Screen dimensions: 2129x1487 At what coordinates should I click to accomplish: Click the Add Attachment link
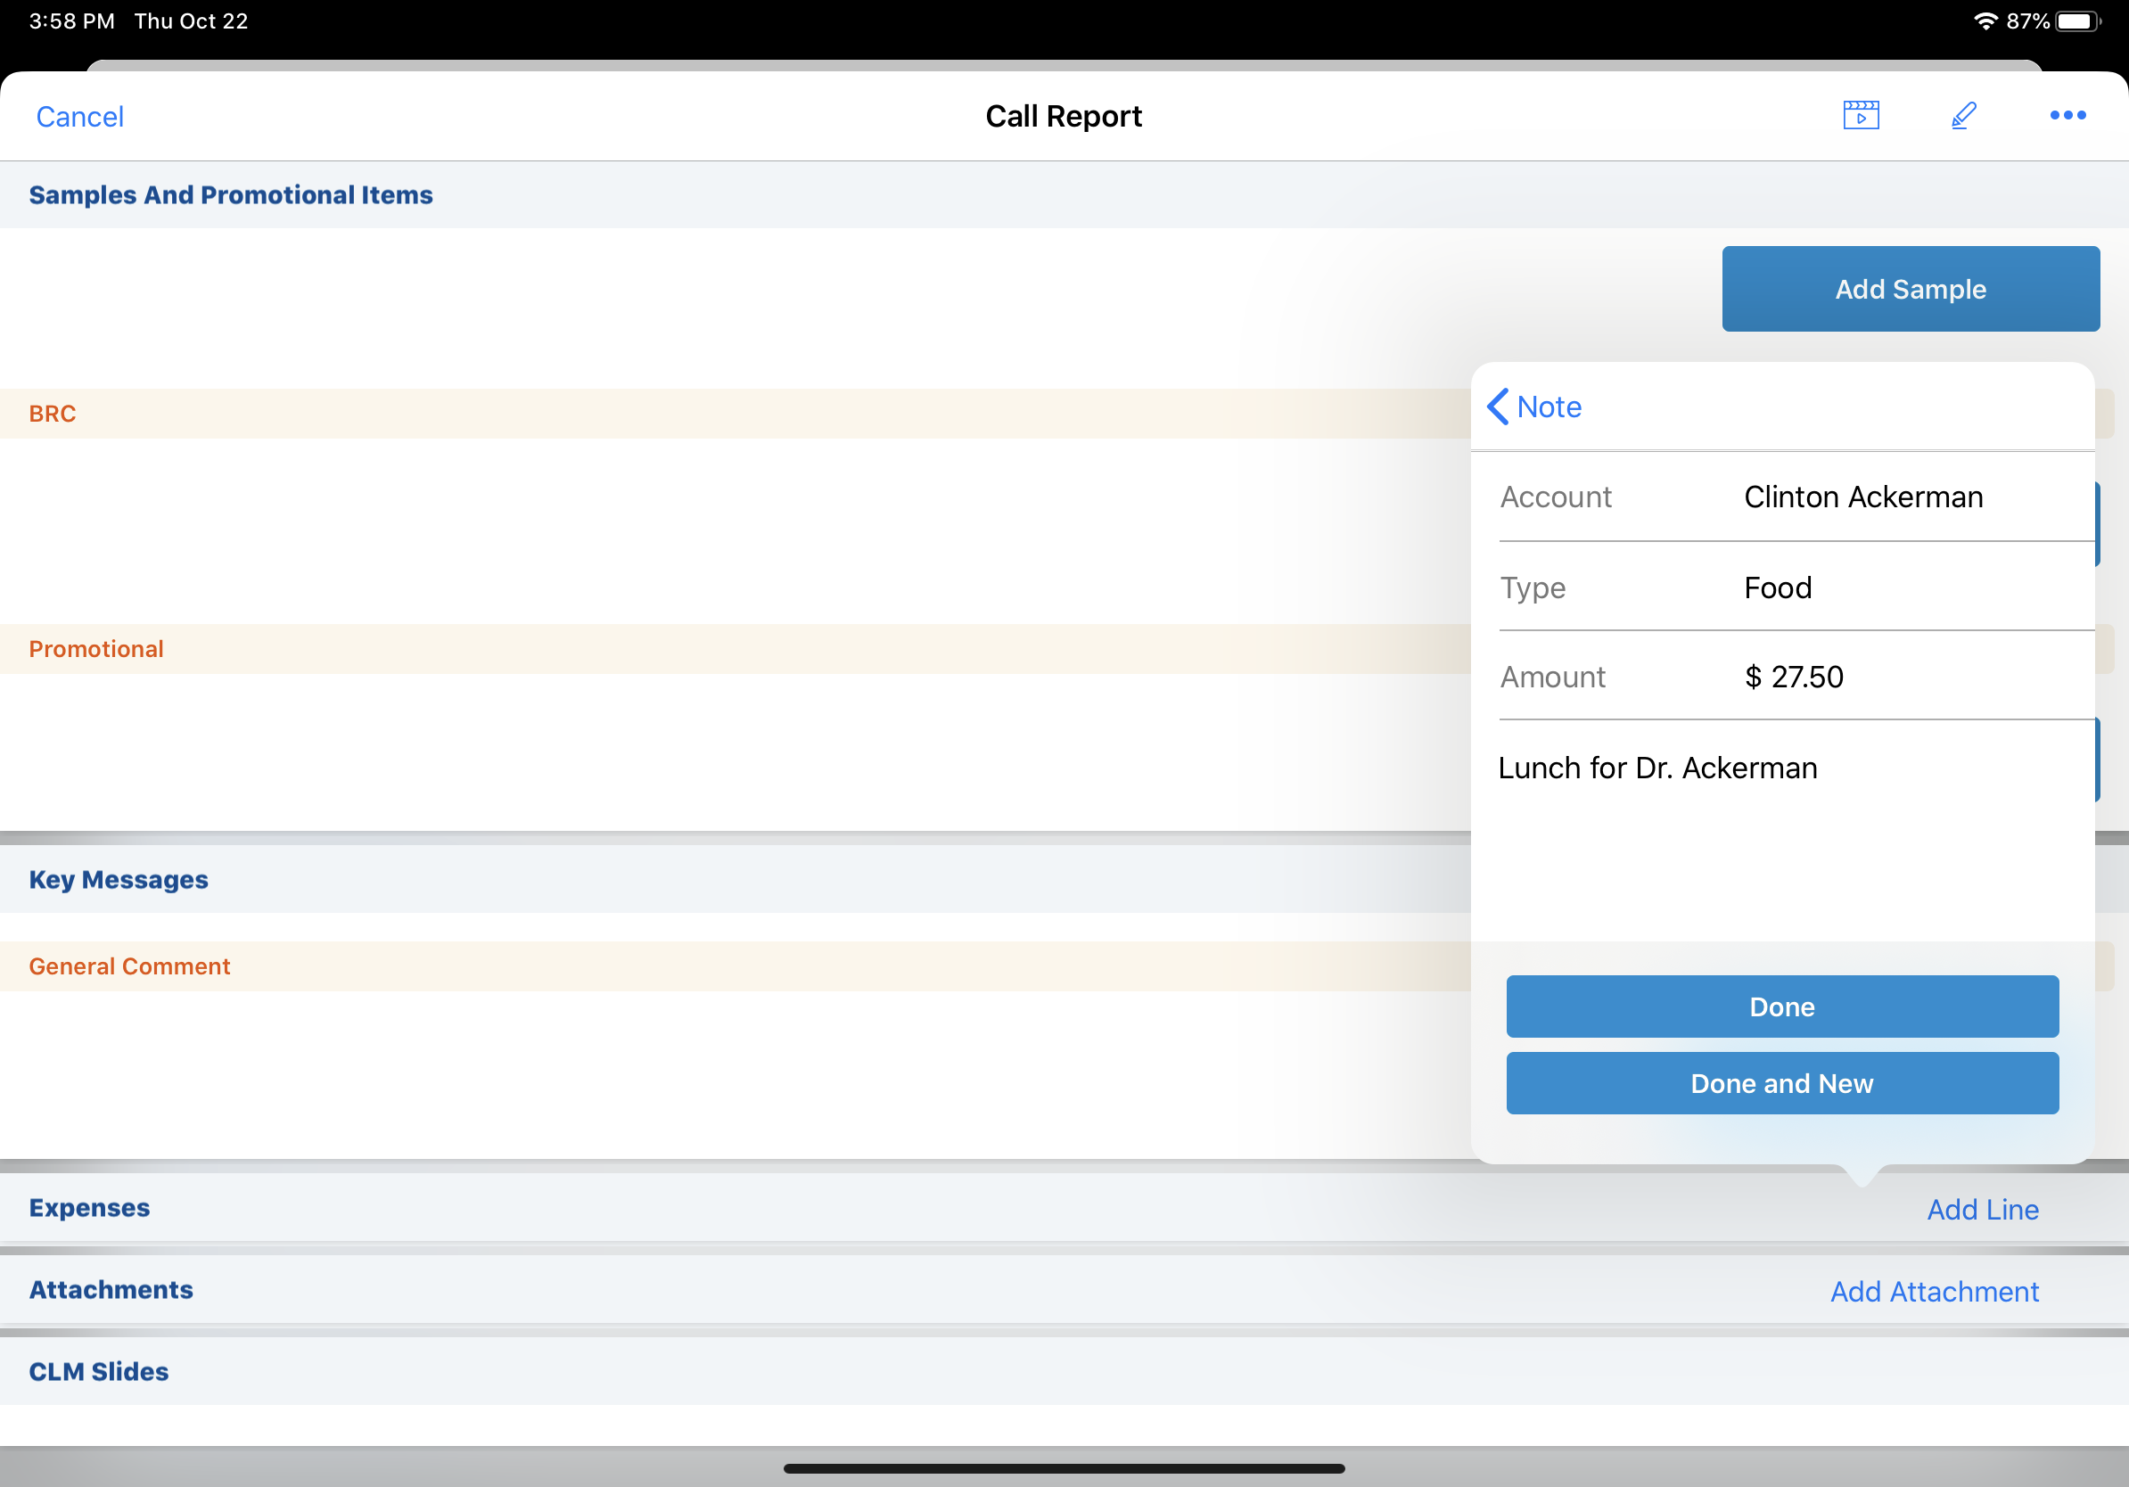click(x=1935, y=1291)
